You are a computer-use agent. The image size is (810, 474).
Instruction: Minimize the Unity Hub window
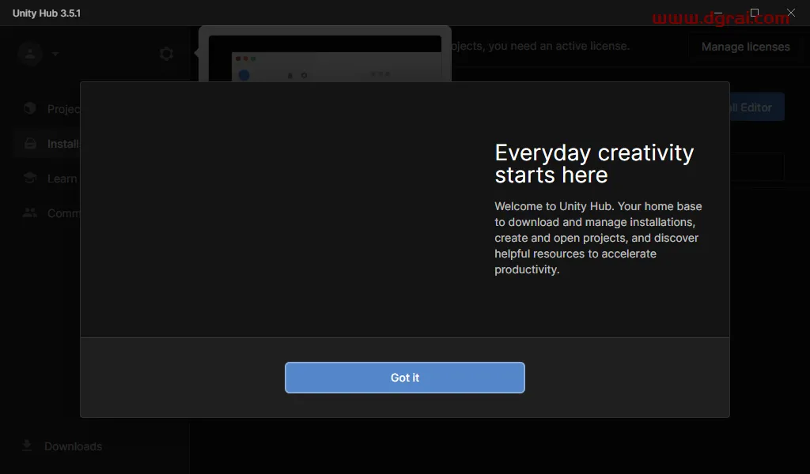[x=718, y=13]
